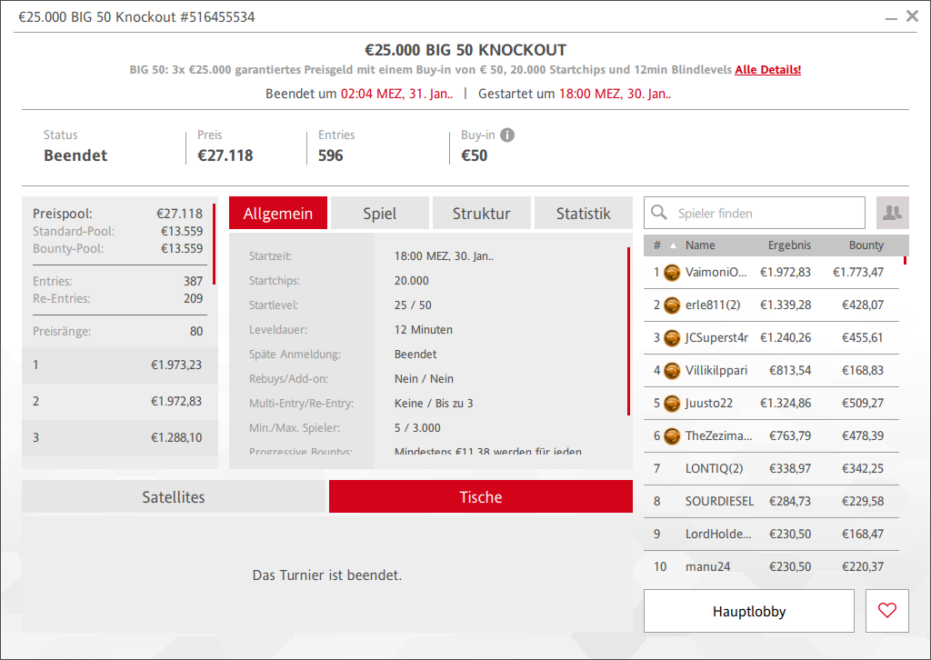Click VaimoniO's bounty badge icon
Viewport: 931px width, 660px height.
click(x=672, y=272)
